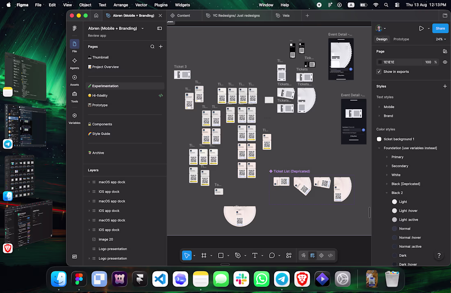Add new tab with plus icon
Image resolution: width=451 pixels, height=293 pixels.
pyautogui.click(x=307, y=16)
